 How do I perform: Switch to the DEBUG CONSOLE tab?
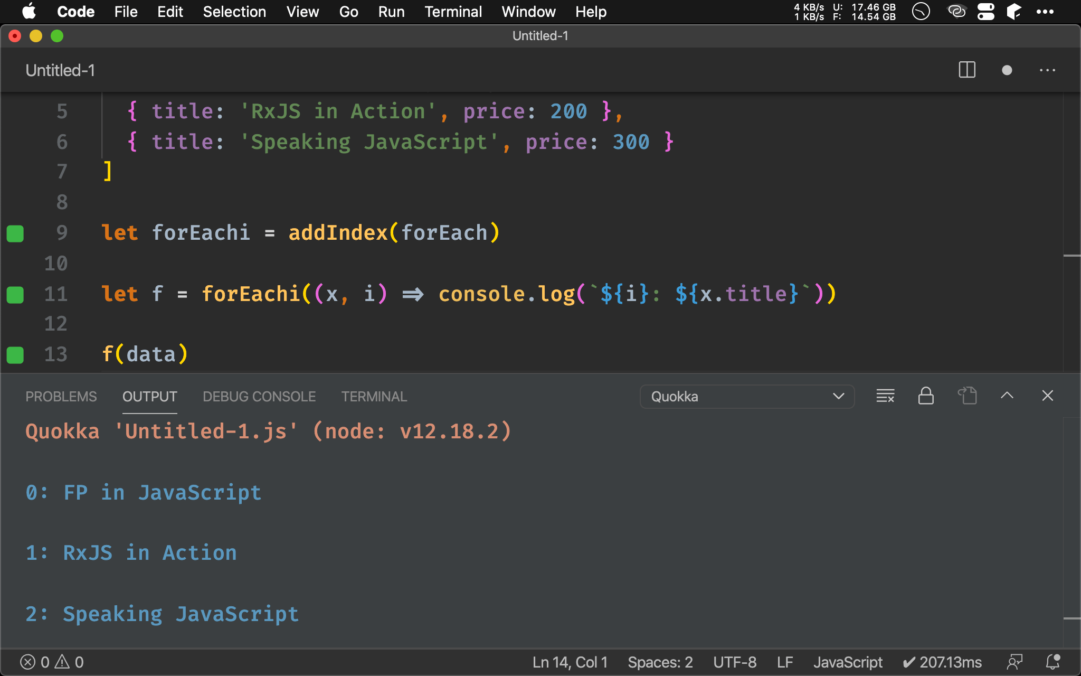259,397
